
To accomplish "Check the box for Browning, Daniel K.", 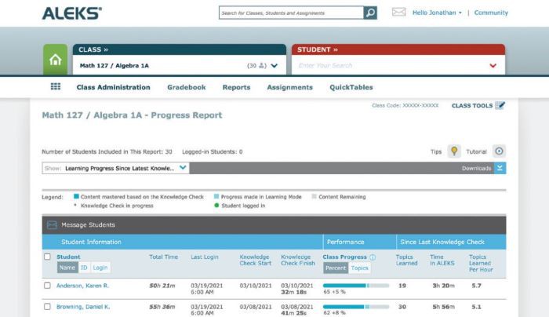I will pyautogui.click(x=47, y=306).
